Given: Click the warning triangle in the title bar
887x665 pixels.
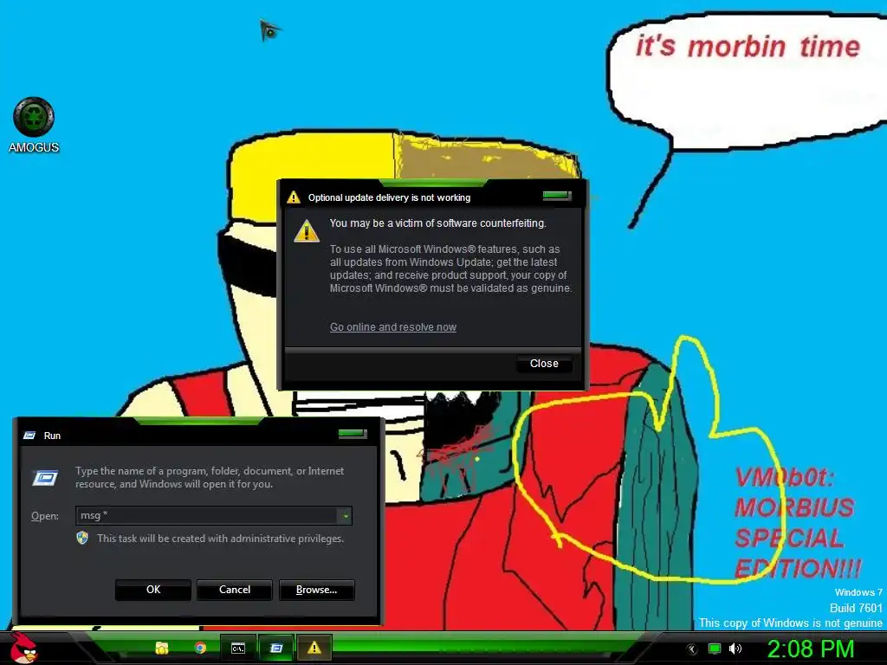Looking at the screenshot, I should (294, 197).
